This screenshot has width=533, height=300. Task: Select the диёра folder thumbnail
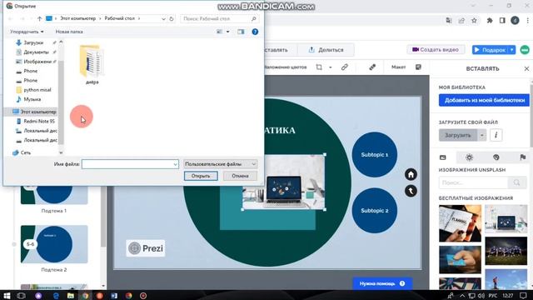pyautogui.click(x=92, y=64)
